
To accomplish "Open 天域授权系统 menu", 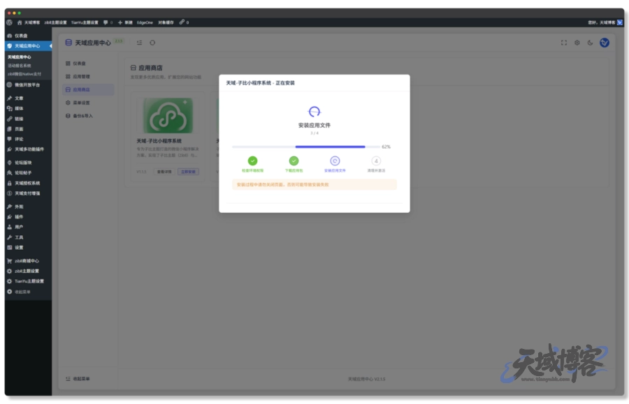I will [x=28, y=183].
